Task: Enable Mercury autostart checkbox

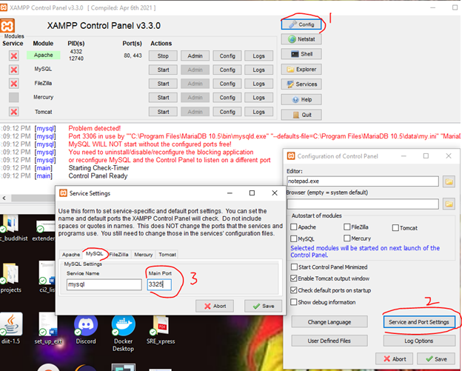Action: tap(346, 238)
